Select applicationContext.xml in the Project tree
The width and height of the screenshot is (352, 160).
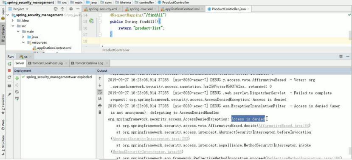52,48
